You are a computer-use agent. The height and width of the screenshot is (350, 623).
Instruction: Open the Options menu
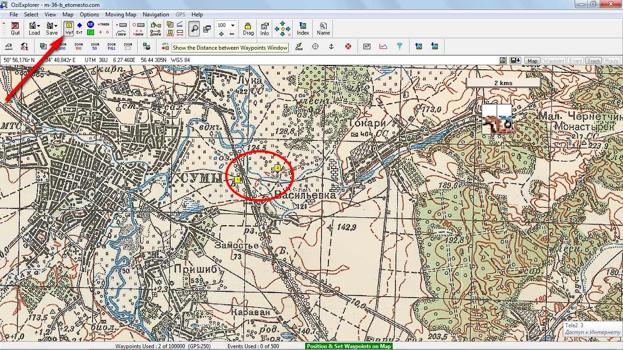click(89, 15)
